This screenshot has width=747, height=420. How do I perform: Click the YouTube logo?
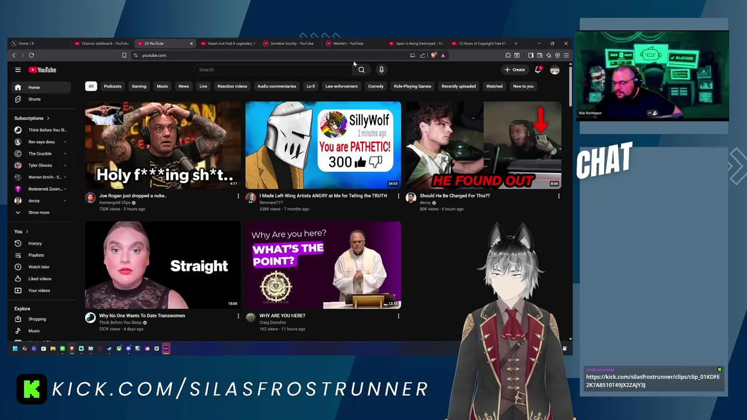(43, 70)
